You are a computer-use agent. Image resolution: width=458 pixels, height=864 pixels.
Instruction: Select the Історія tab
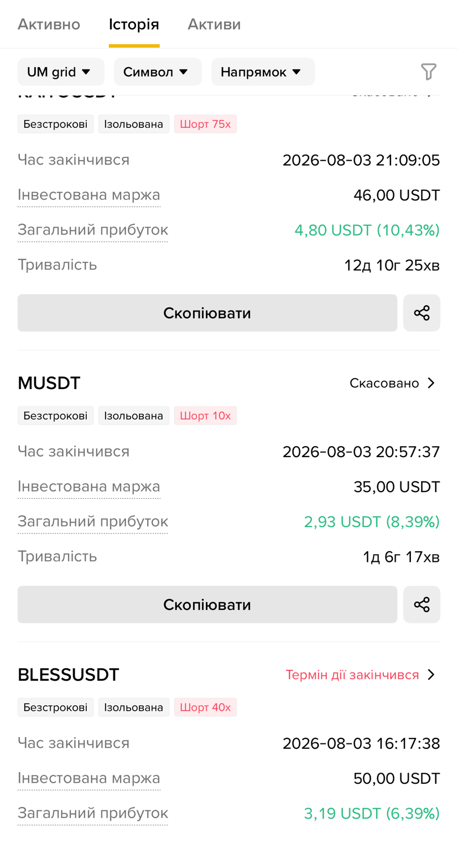tap(134, 24)
